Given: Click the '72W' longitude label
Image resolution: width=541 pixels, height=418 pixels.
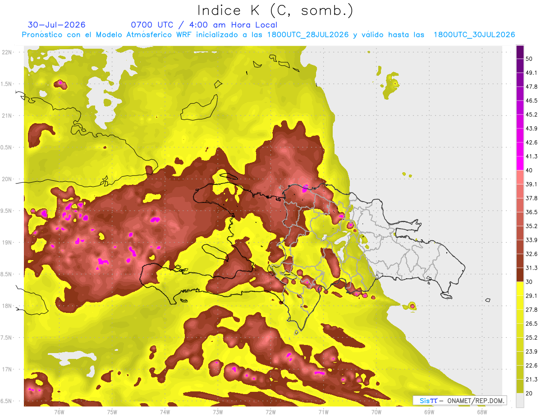Looking at the screenshot, I should tap(270, 412).
